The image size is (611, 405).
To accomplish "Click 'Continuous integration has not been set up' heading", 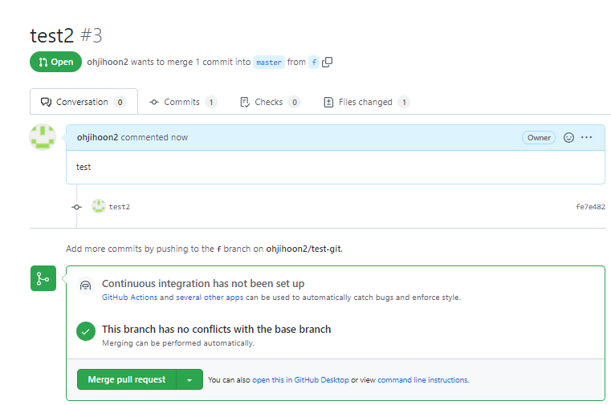I will pyautogui.click(x=203, y=284).
